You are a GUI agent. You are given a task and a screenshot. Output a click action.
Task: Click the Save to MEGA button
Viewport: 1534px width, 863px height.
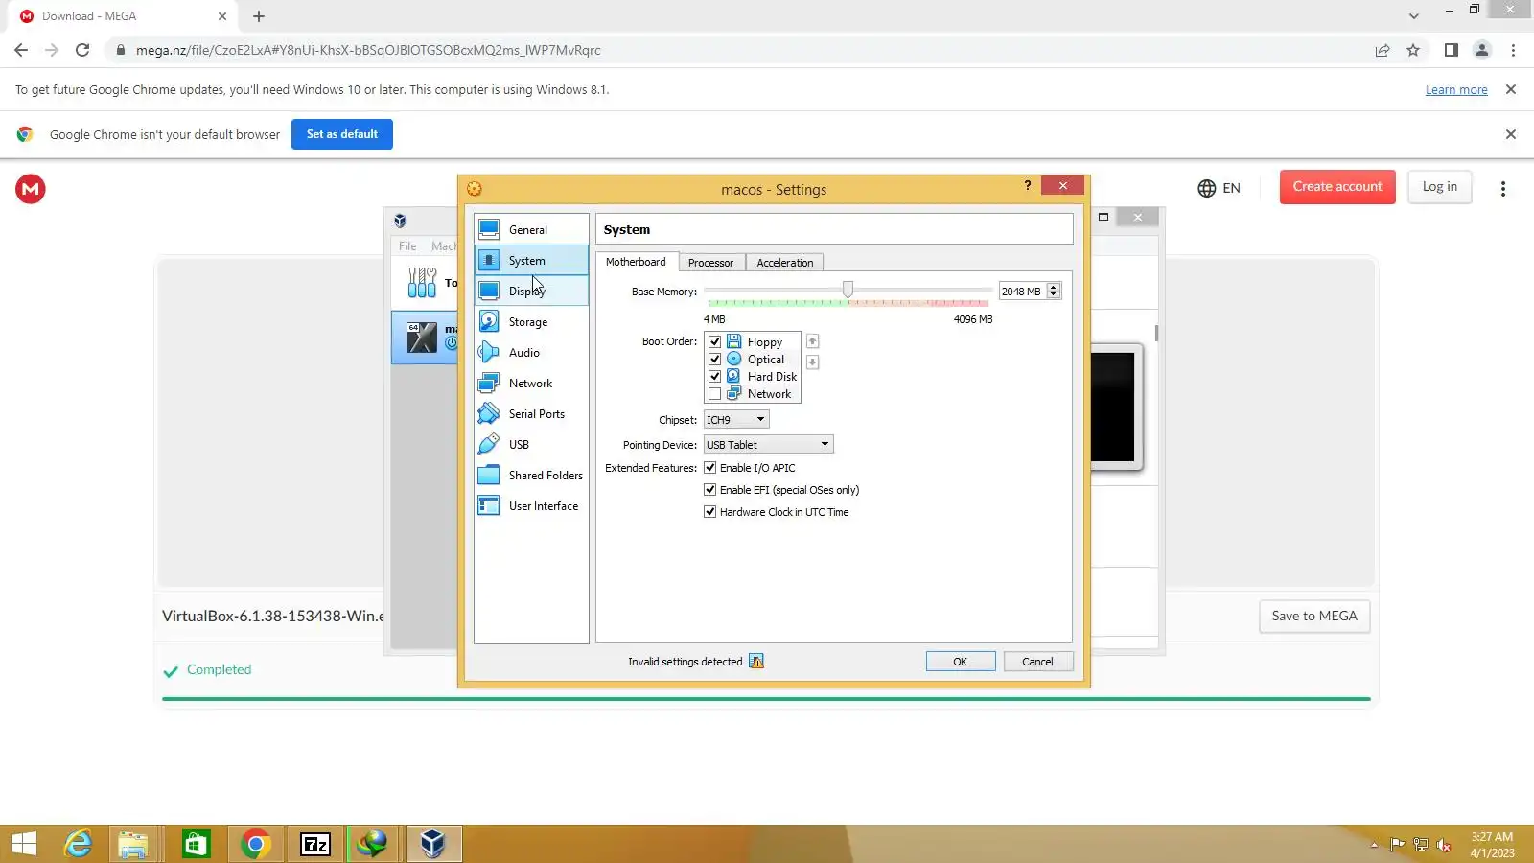[1314, 616]
